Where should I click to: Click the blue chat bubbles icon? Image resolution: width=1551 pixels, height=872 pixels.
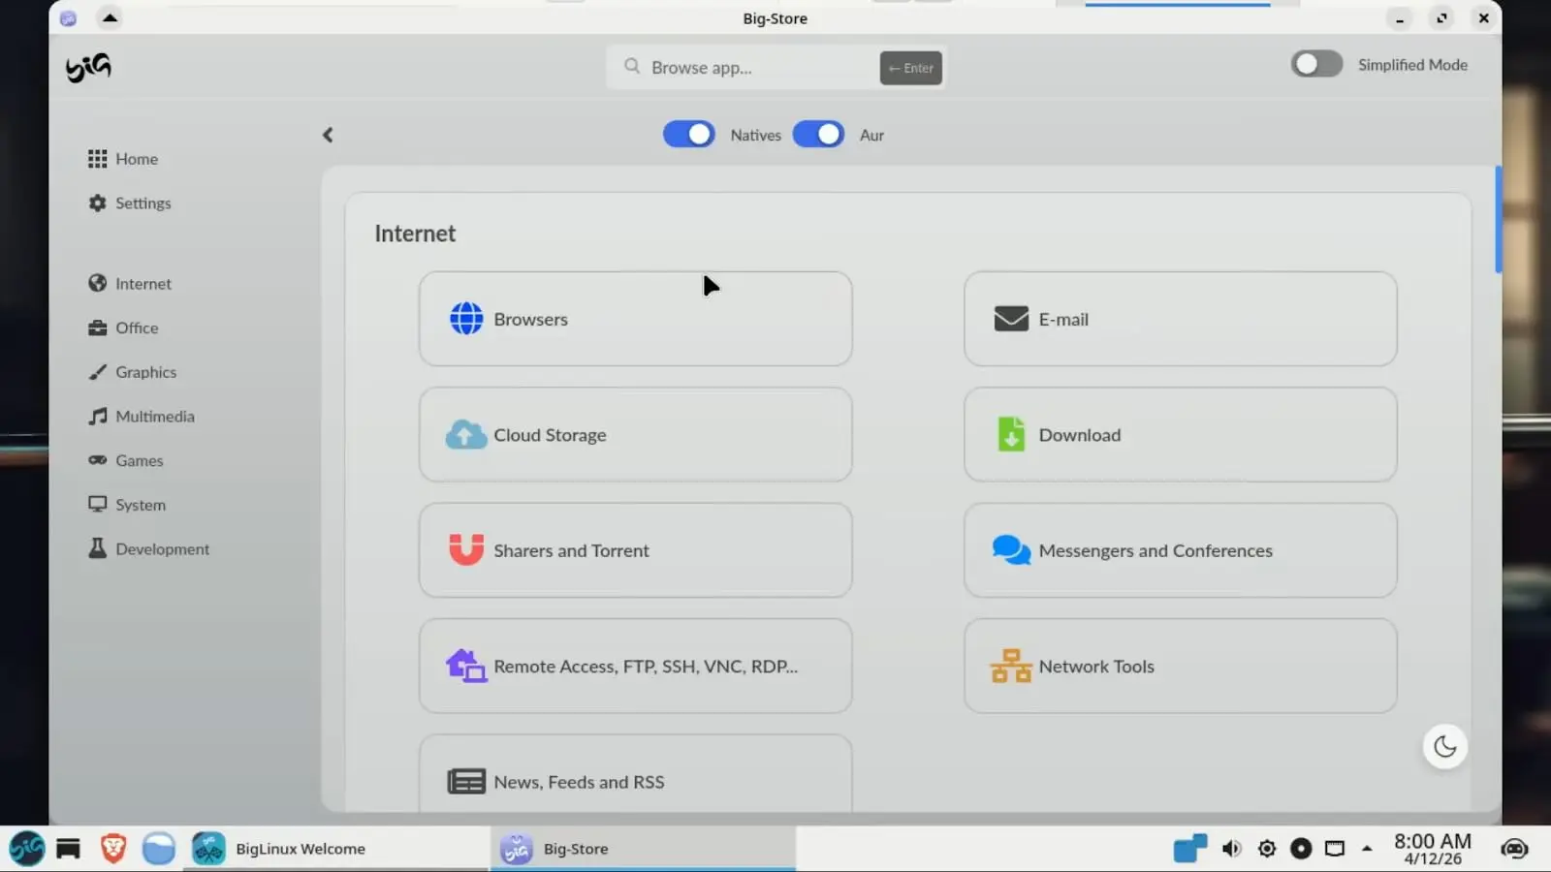tap(1011, 549)
